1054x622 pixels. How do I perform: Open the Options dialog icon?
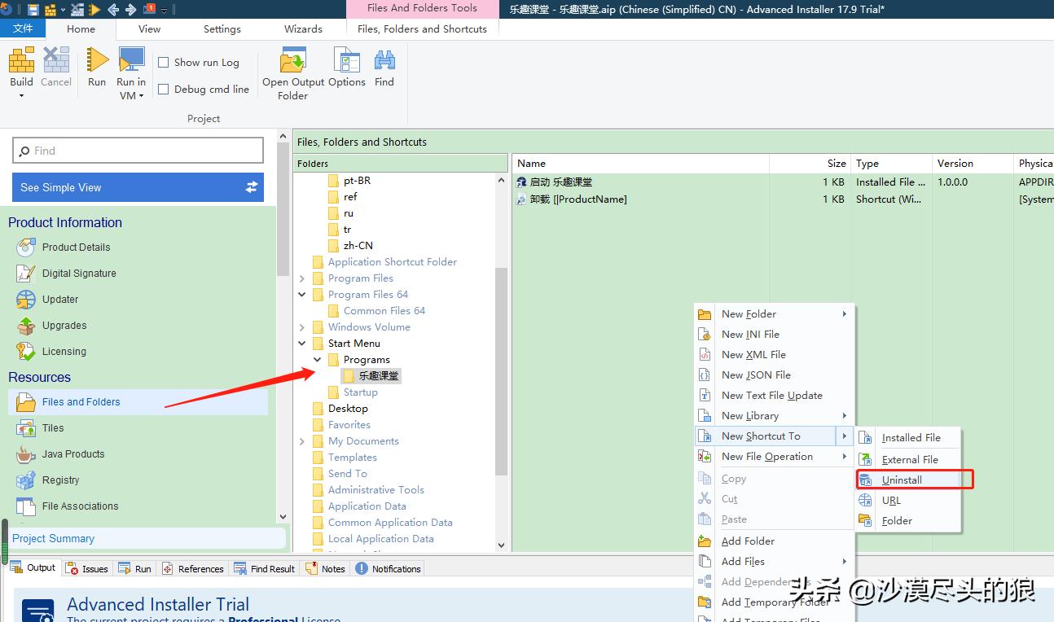coord(347,60)
